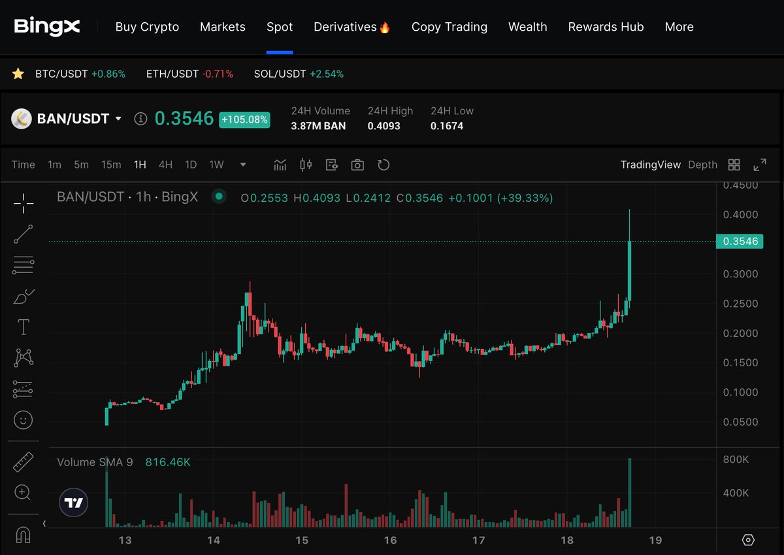
Task: Select the brush drawing tool
Action: point(24,296)
